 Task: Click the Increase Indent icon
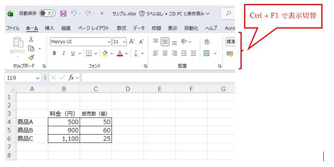193,53
